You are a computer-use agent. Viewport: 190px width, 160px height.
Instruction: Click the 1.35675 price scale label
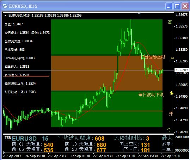click(182, 15)
